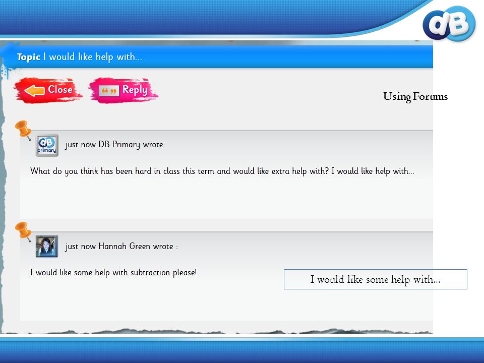Click the pushpin on Hannah Green's post

(x=24, y=231)
